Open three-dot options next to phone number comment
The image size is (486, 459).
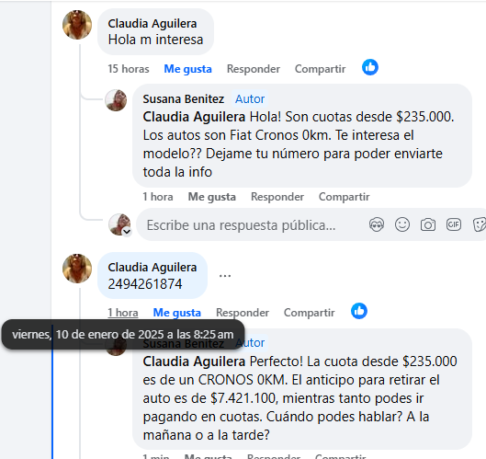coord(225,275)
